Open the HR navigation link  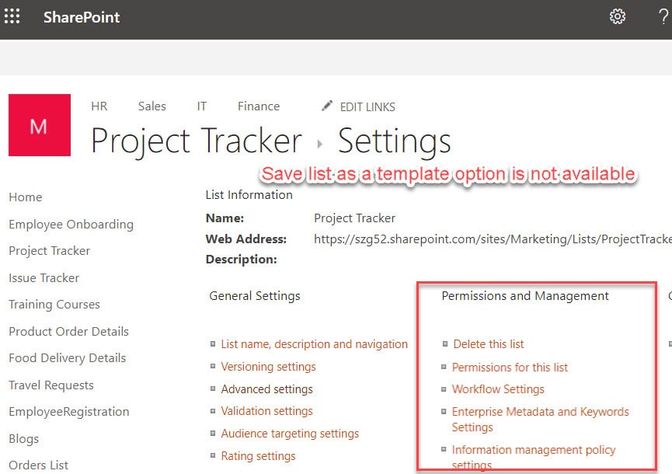coord(99,106)
